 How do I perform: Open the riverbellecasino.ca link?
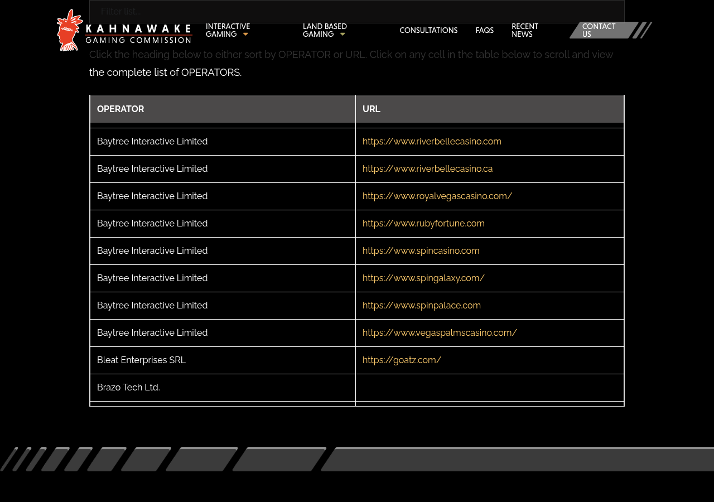(x=427, y=169)
